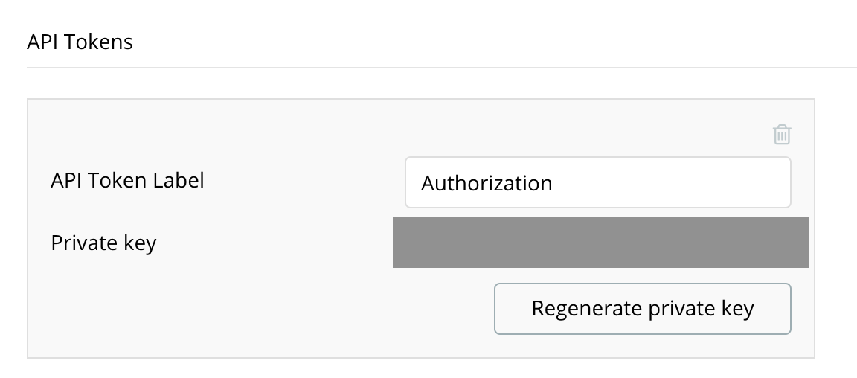Place cursor after the word Authorization

(x=553, y=183)
